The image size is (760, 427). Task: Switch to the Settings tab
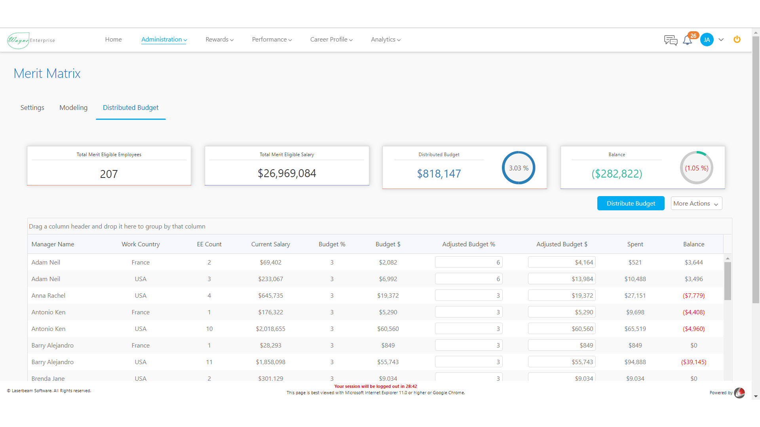(32, 108)
